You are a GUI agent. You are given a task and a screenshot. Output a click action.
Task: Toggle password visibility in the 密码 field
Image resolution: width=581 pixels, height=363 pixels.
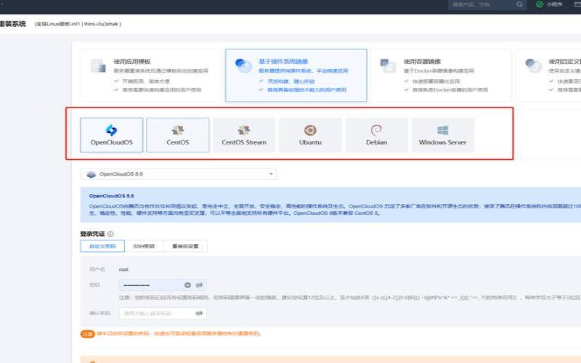198,285
